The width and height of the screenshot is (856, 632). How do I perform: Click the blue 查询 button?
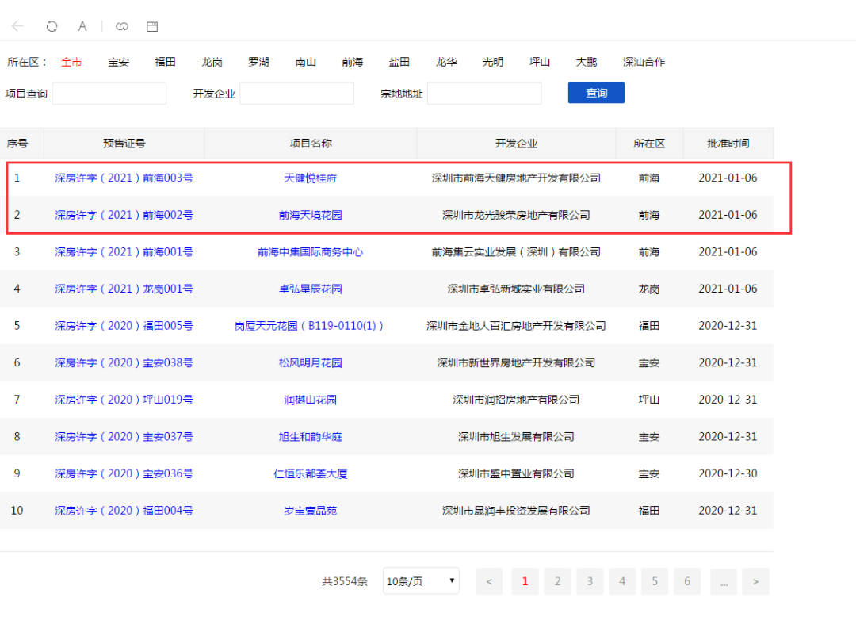pyautogui.click(x=596, y=93)
